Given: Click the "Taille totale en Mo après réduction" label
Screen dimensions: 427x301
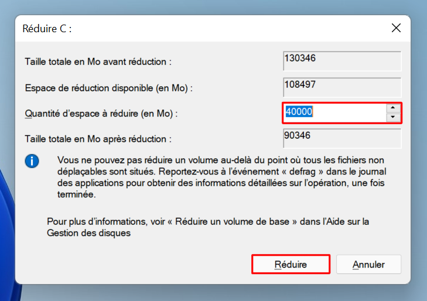Looking at the screenshot, I should tap(98, 139).
